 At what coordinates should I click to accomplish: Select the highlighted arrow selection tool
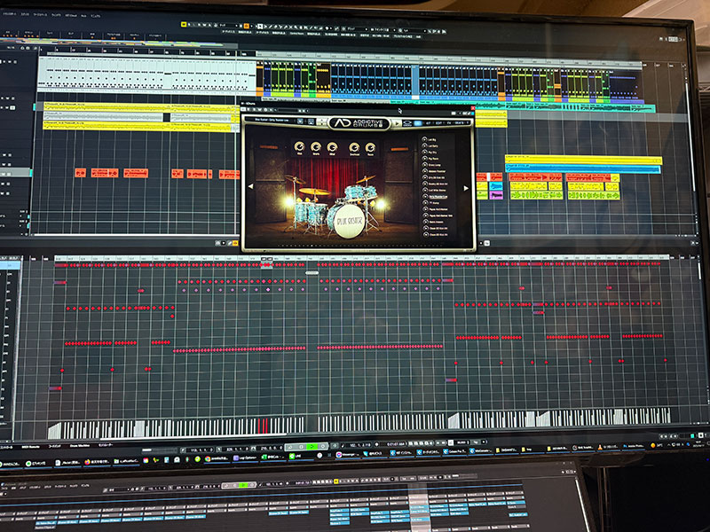click(x=260, y=27)
